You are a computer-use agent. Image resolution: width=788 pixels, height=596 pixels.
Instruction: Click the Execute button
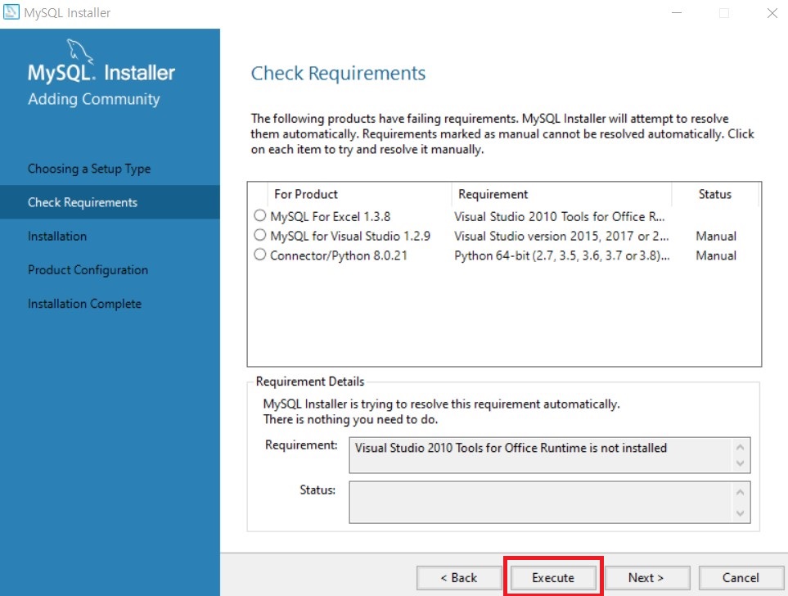[553, 577]
